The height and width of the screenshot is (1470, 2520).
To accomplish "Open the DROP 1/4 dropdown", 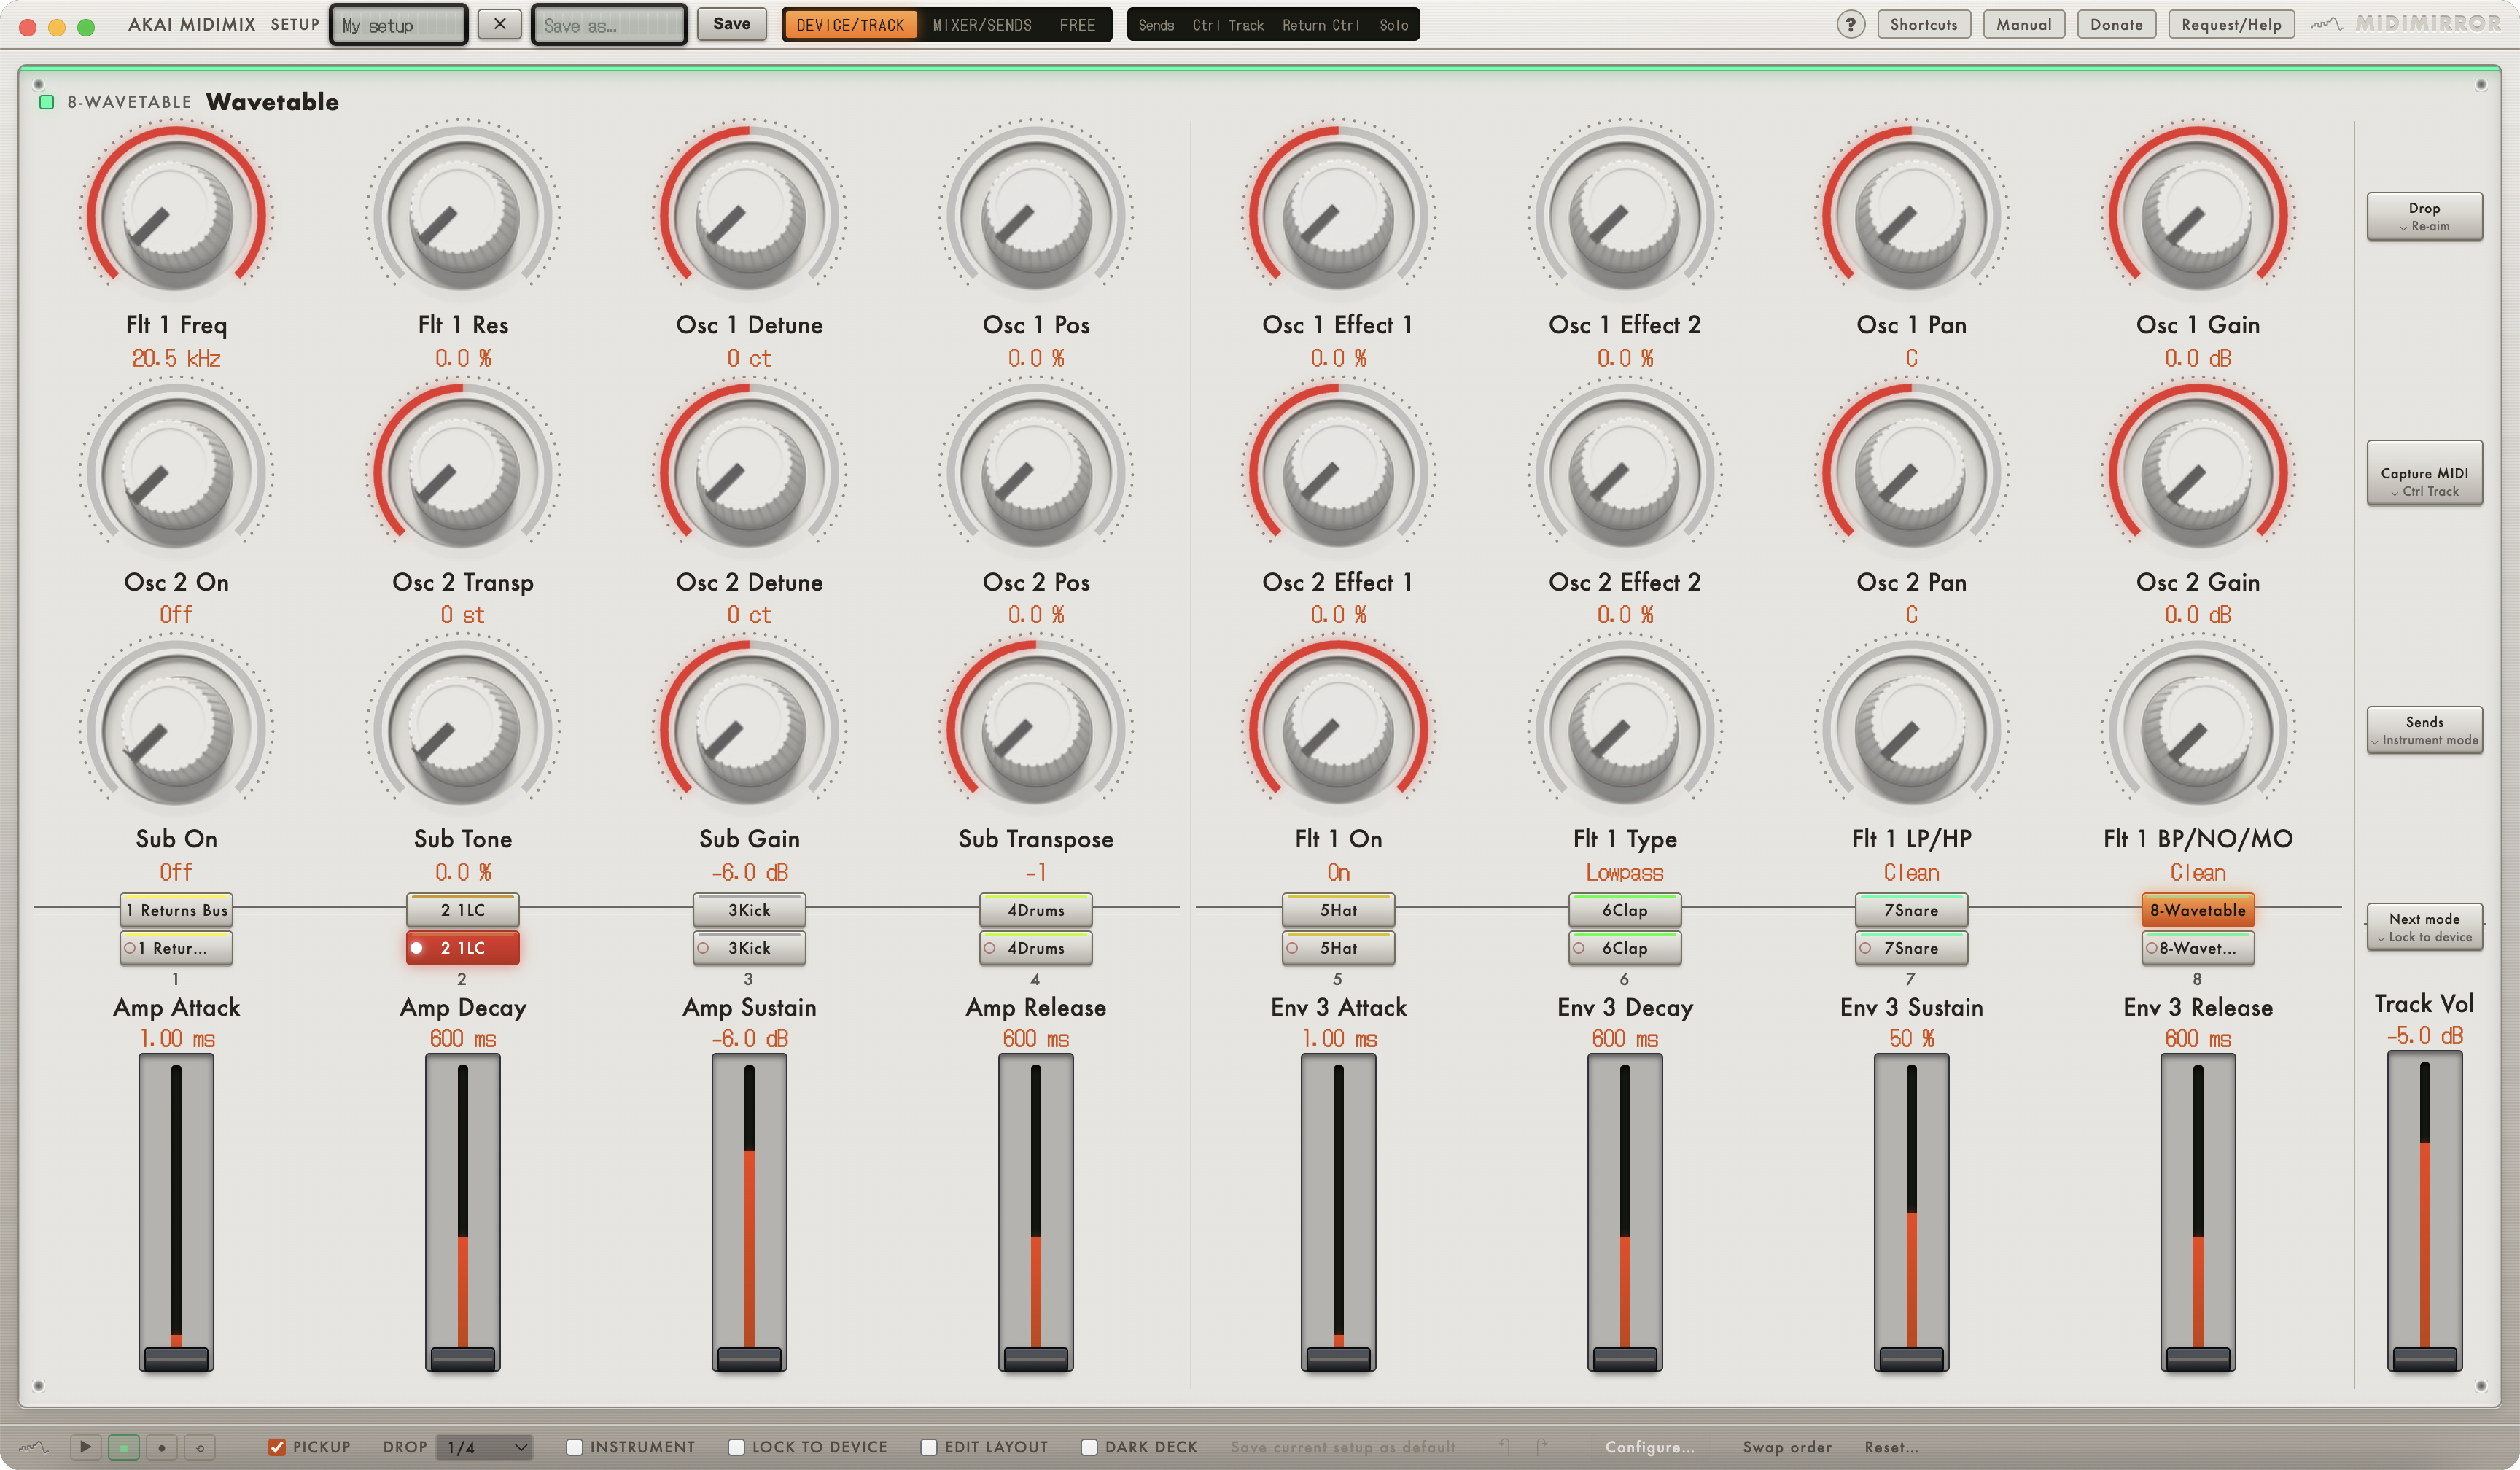I will pyautogui.click(x=485, y=1446).
